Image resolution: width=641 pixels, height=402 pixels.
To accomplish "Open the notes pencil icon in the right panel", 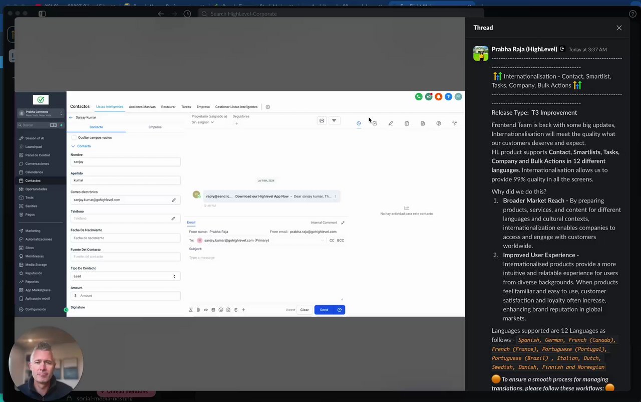I will tap(391, 123).
